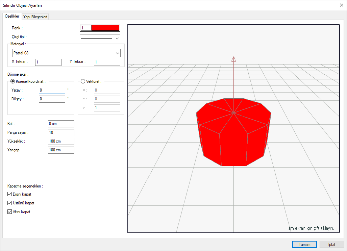Switch to the Yapı Bileşenleri tab
This screenshot has width=347, height=251.
(x=35, y=17)
